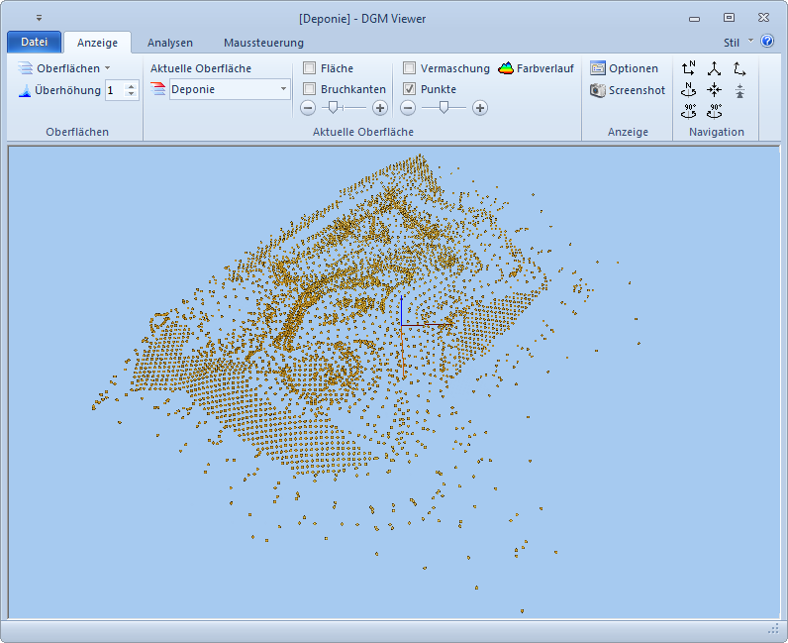Click the center view four-arrows icon

714,89
